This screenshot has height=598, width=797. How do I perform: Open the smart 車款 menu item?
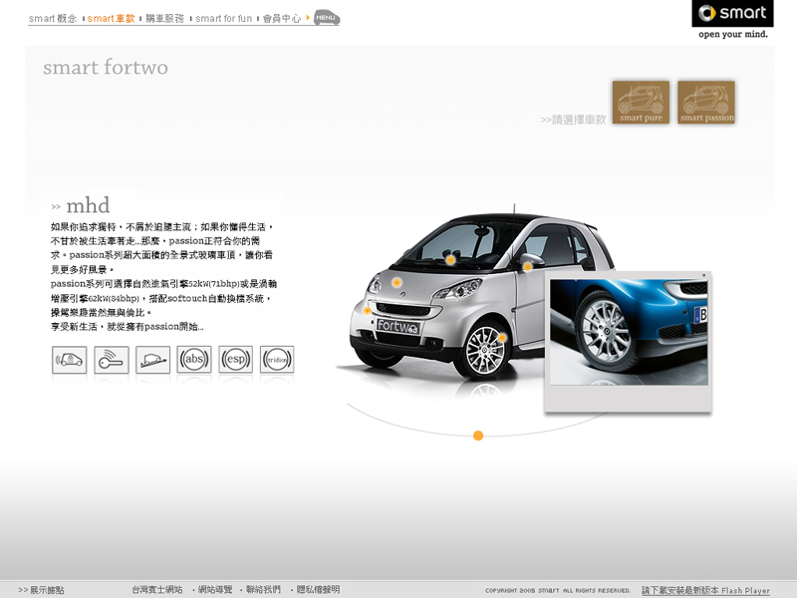point(112,18)
